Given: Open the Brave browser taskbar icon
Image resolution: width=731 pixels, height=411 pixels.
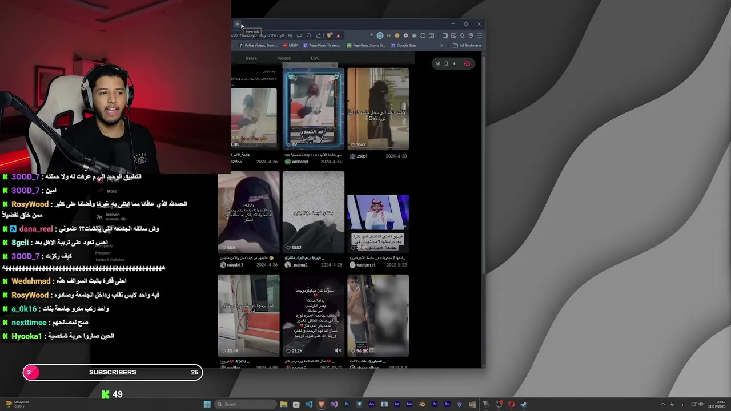Looking at the screenshot, I should click(x=322, y=404).
